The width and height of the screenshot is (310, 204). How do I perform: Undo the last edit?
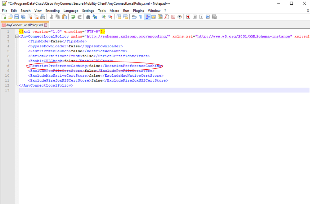(73, 17)
